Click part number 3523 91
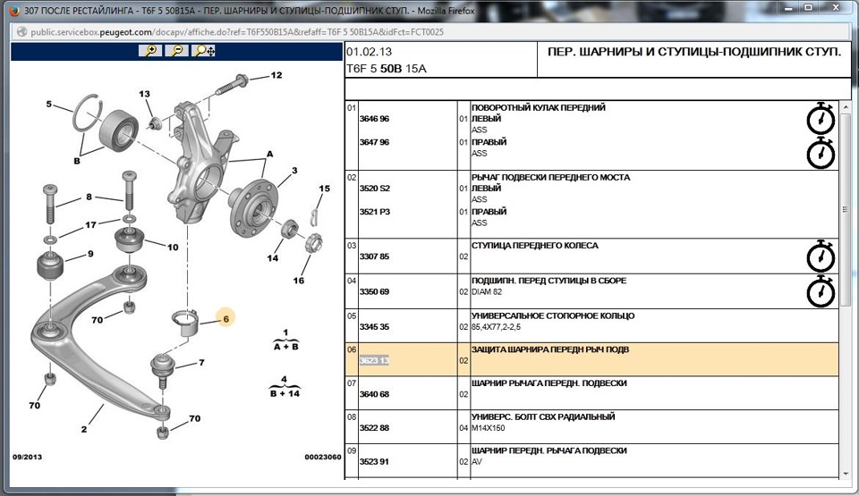859x496 pixels. (x=374, y=461)
